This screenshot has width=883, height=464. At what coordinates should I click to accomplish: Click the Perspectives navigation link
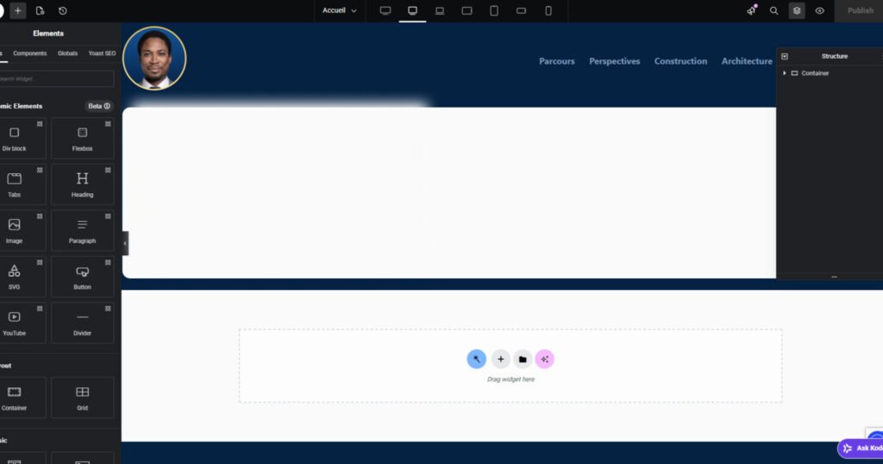614,61
